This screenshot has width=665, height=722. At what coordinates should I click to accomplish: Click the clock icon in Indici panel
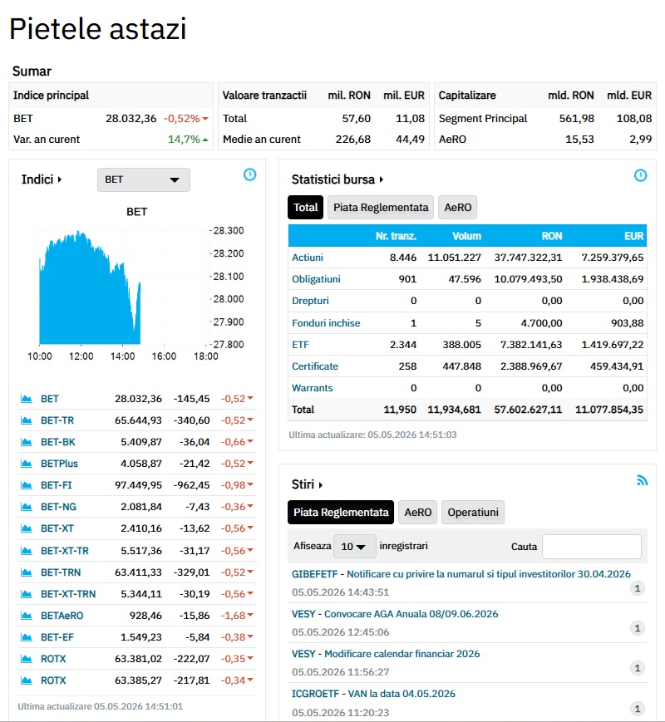(249, 174)
